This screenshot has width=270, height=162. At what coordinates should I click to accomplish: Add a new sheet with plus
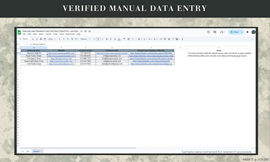pos(23,151)
